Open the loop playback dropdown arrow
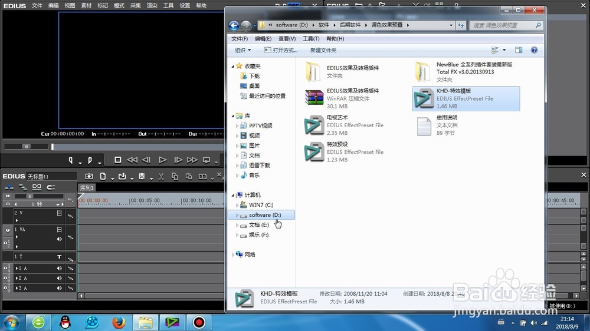 pos(216,163)
